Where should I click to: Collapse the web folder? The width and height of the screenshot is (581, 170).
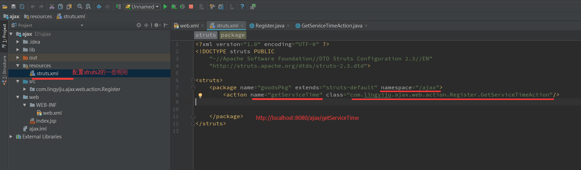pyautogui.click(x=18, y=97)
